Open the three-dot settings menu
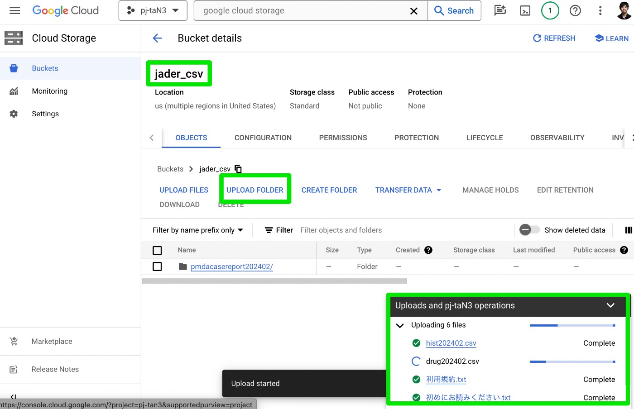634x409 pixels. (x=600, y=10)
